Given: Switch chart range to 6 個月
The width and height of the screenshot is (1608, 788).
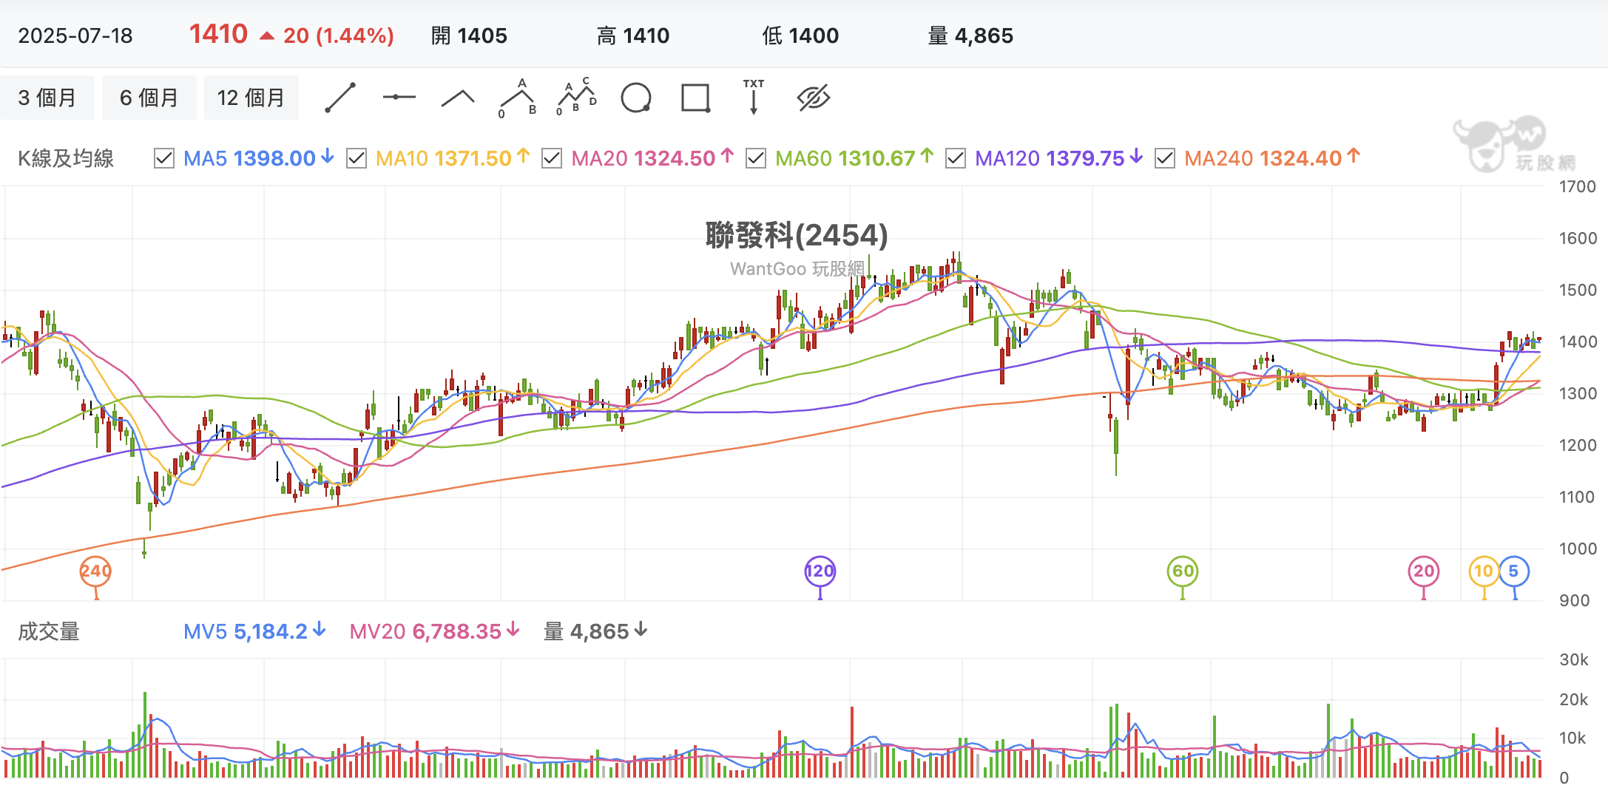Looking at the screenshot, I should 149,98.
